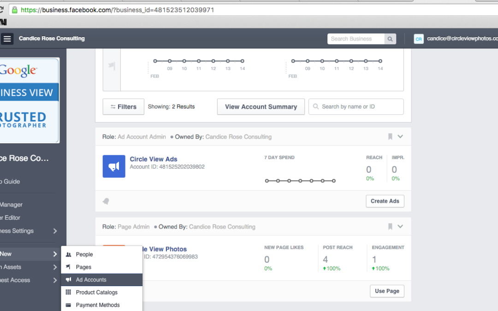Expand the Circle View Ads card chevron
498x311 pixels.
click(x=400, y=136)
